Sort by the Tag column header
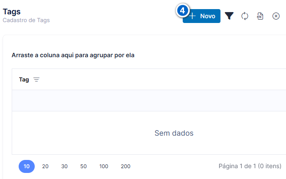The width and height of the screenshot is (286, 179). coord(24,80)
